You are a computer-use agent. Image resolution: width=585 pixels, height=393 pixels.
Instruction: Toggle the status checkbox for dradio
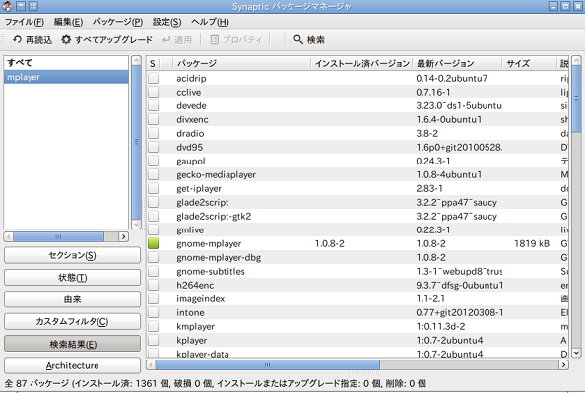pyautogui.click(x=153, y=133)
